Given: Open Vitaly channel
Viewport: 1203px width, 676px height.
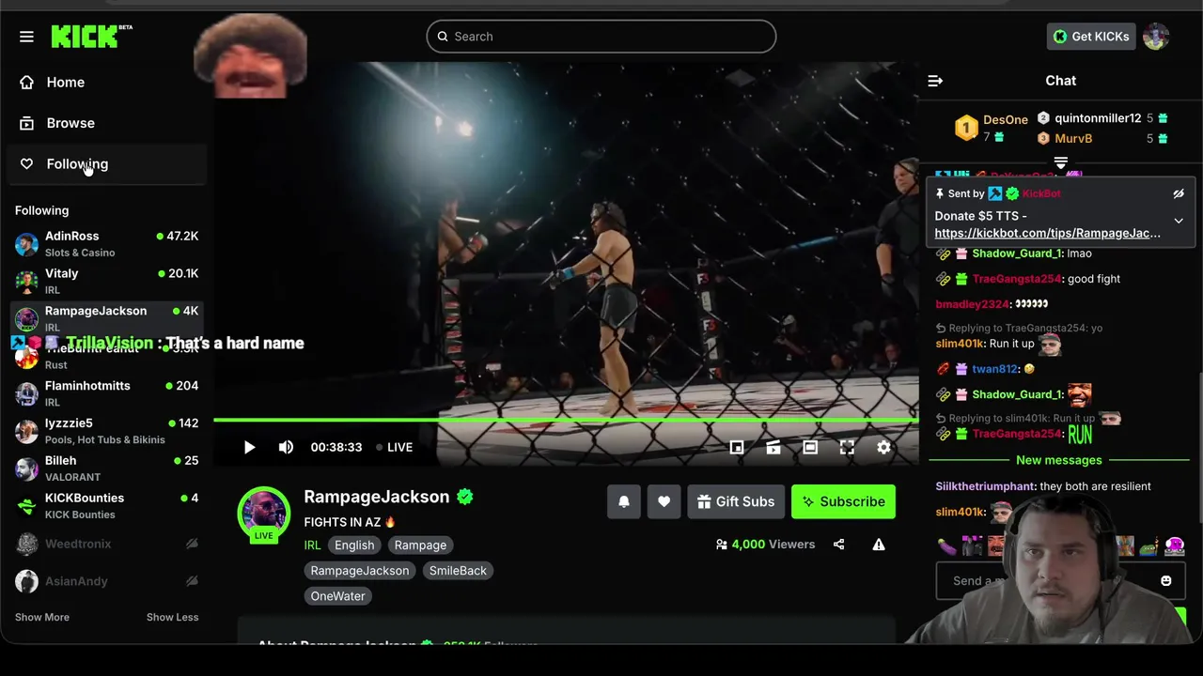Looking at the screenshot, I should coord(107,282).
